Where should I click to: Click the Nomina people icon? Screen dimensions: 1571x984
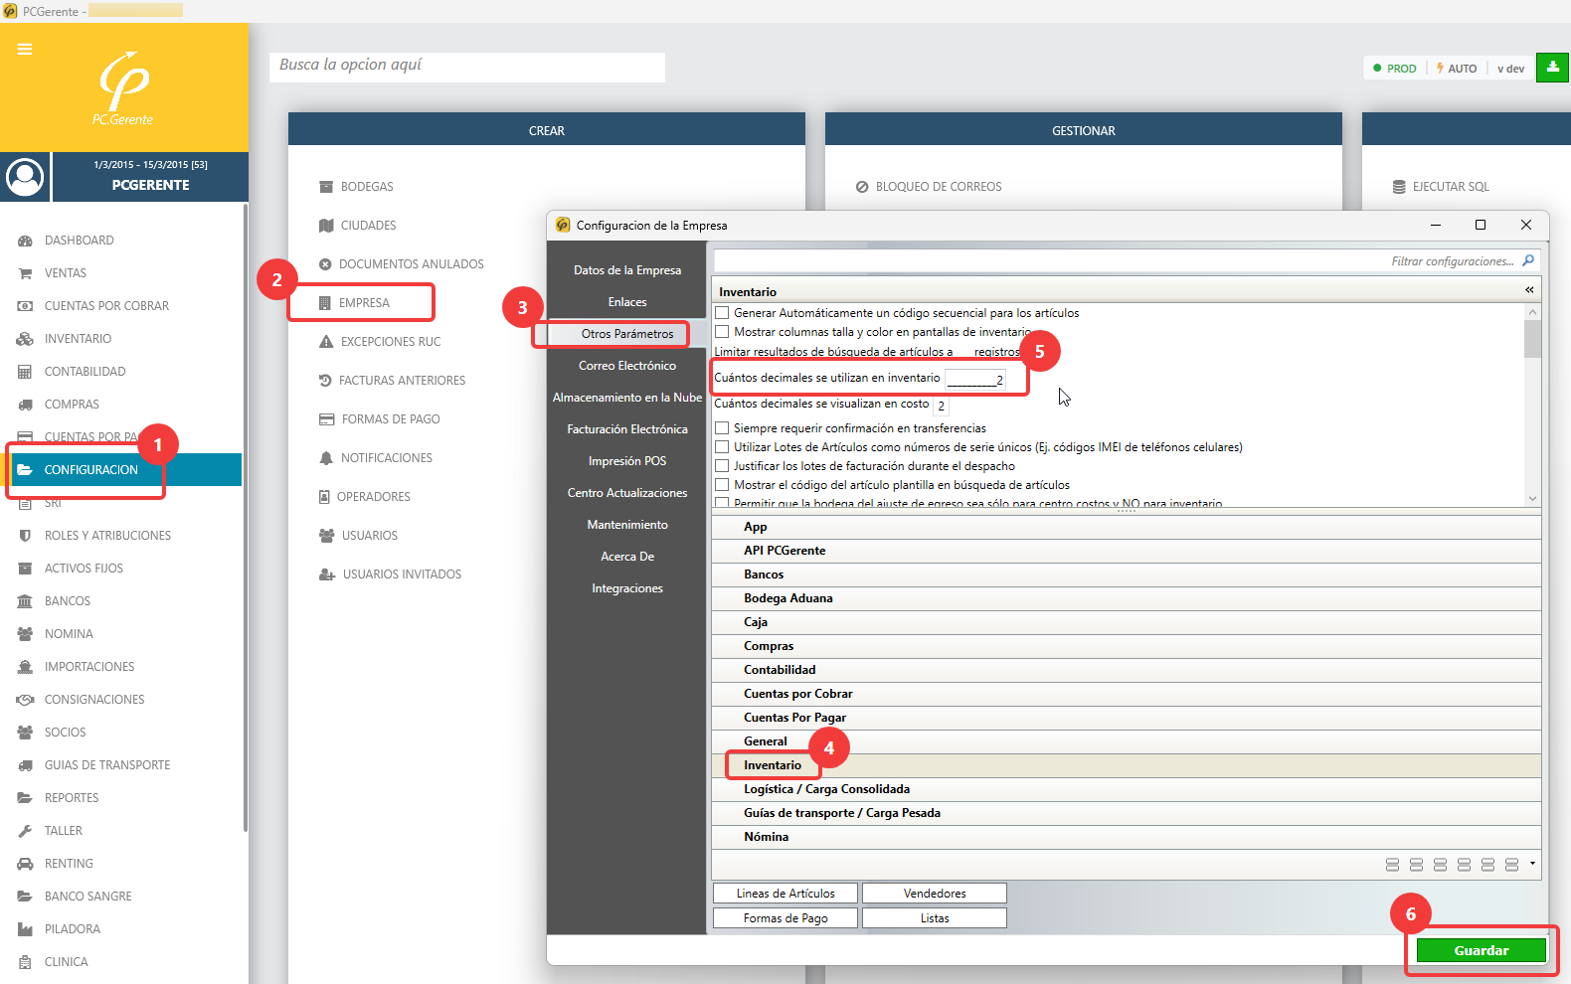[25, 634]
